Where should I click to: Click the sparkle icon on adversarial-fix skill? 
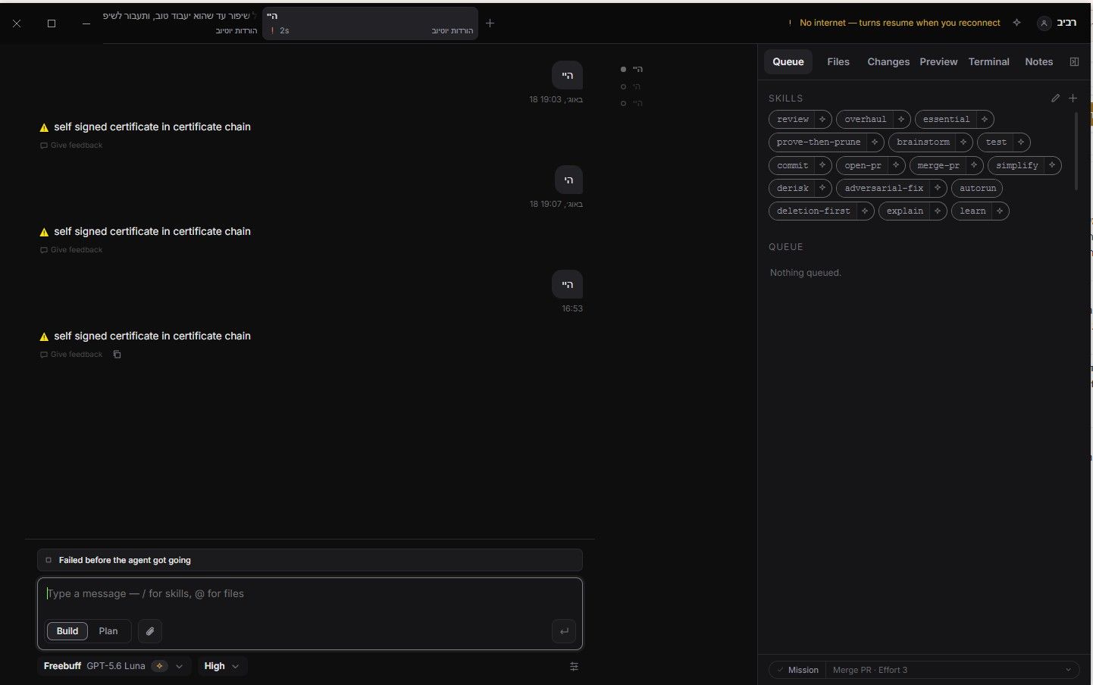[938, 188]
